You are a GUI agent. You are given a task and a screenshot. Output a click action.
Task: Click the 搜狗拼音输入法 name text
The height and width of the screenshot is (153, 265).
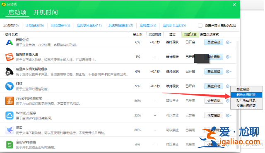pyautogui.click(x=27, y=55)
